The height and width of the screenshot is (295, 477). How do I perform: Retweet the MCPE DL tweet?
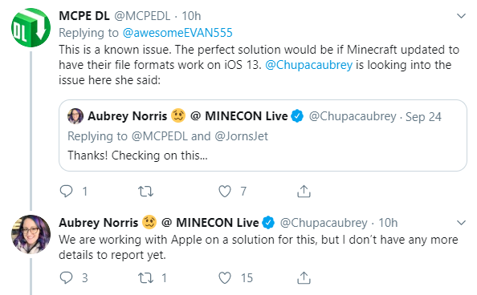tap(145, 192)
